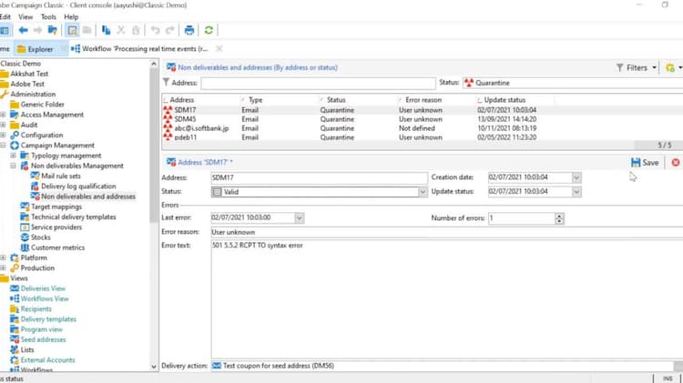Open the Update status date dropdown arrow
This screenshot has width=683, height=383.
tap(576, 191)
